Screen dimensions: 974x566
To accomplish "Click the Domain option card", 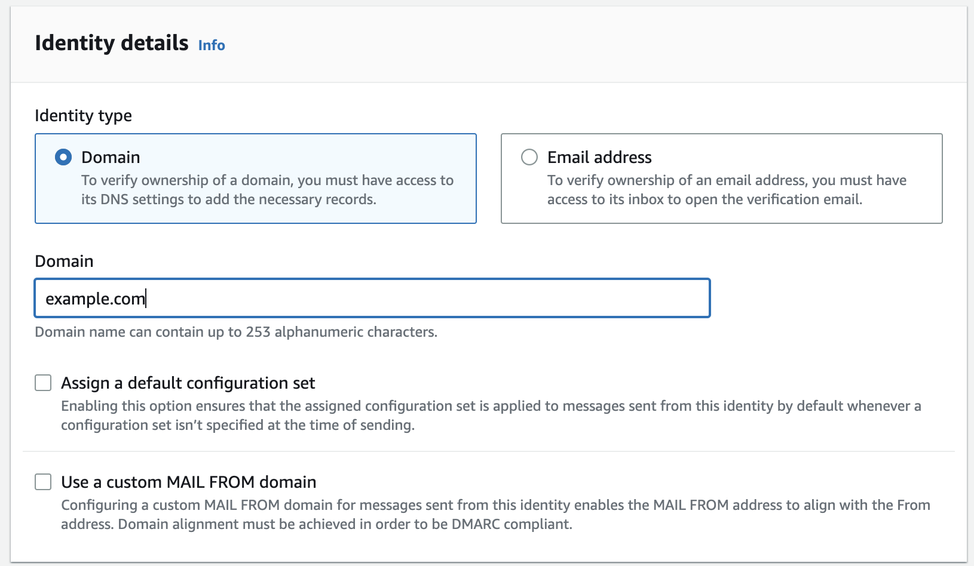I will point(256,179).
